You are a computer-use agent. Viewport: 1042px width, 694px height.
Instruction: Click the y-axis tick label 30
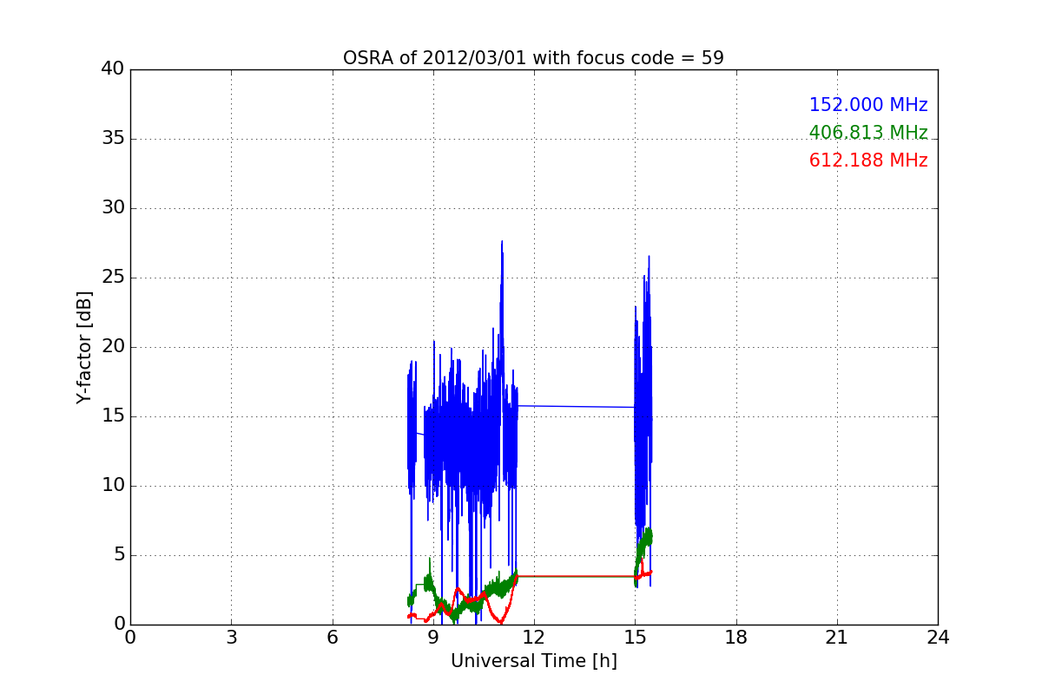coord(113,208)
